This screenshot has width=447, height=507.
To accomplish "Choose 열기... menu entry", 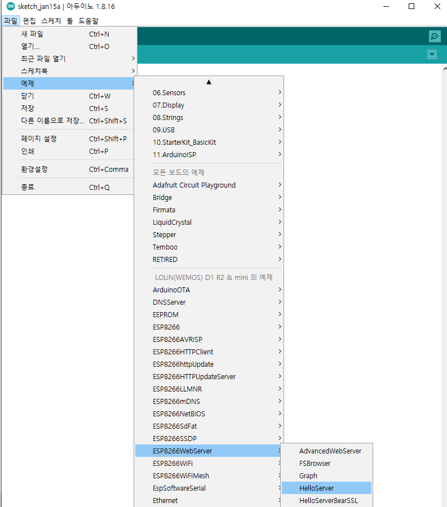I will [x=69, y=46].
